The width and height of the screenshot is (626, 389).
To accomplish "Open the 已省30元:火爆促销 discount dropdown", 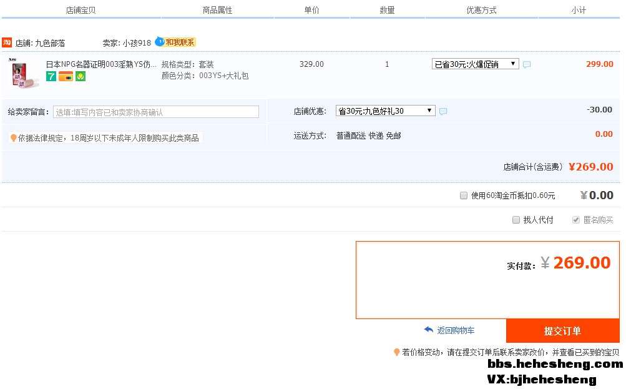I will [x=475, y=64].
